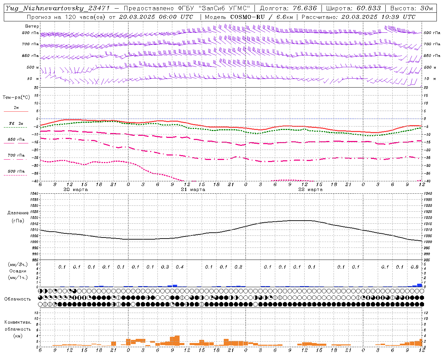Viewport: 442px width, 353px height.
Task: Click the (мм/3ч.) precipitation unit label
Action: tap(18, 264)
